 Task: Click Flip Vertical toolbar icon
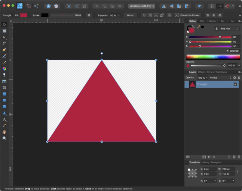point(171,6)
